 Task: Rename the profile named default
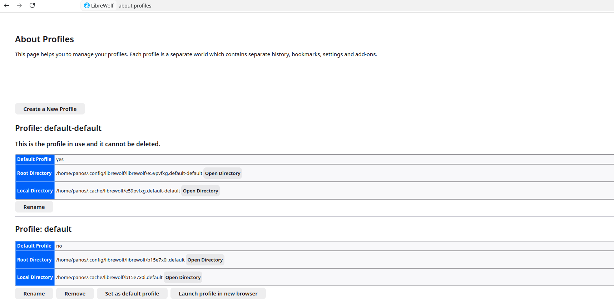click(34, 293)
